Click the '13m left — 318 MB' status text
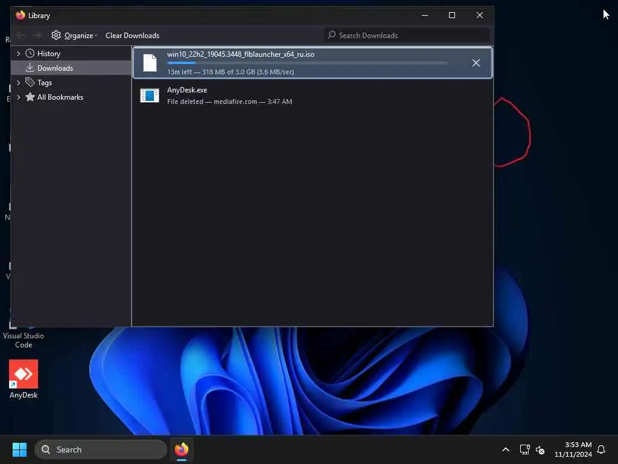Image resolution: width=618 pixels, height=464 pixels. [230, 72]
